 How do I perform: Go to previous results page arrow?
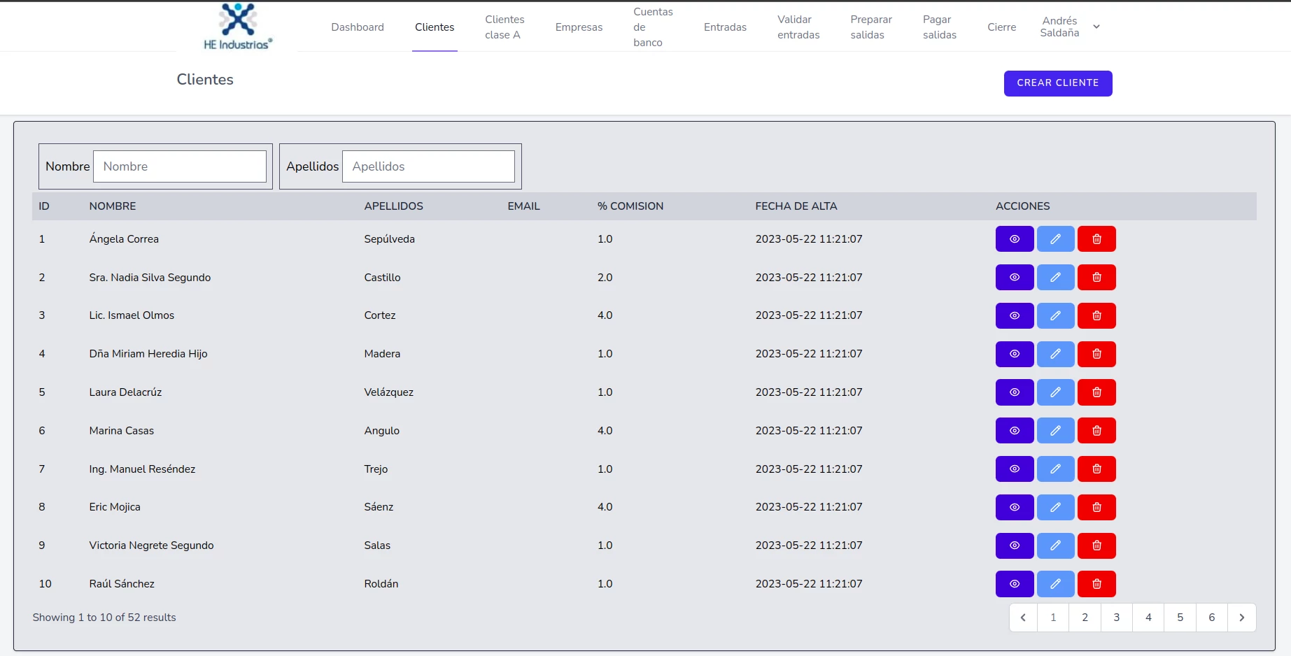tap(1023, 618)
